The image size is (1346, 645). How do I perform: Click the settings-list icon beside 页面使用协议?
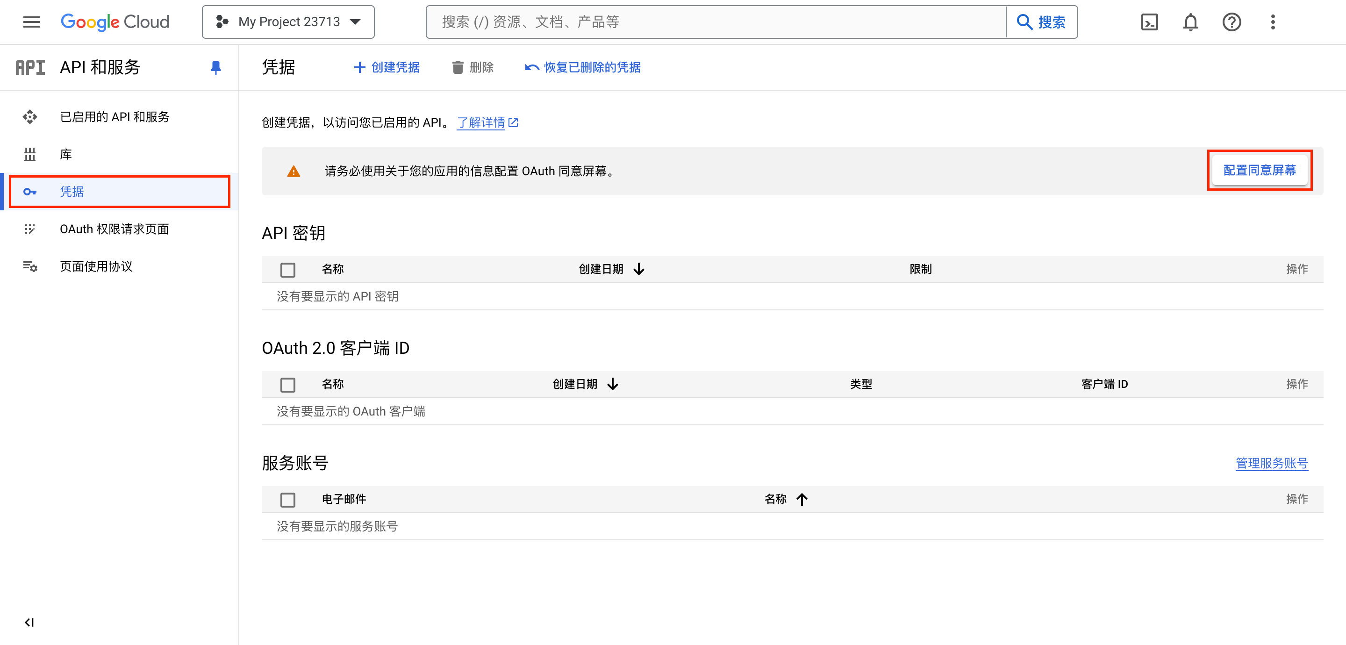coord(30,266)
